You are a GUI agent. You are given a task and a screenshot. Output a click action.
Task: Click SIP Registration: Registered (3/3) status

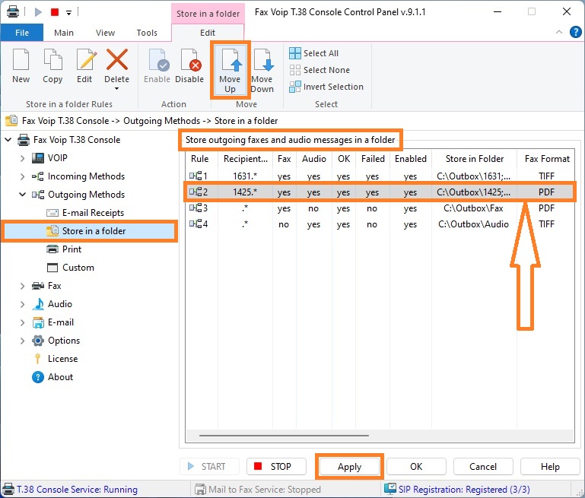(464, 490)
